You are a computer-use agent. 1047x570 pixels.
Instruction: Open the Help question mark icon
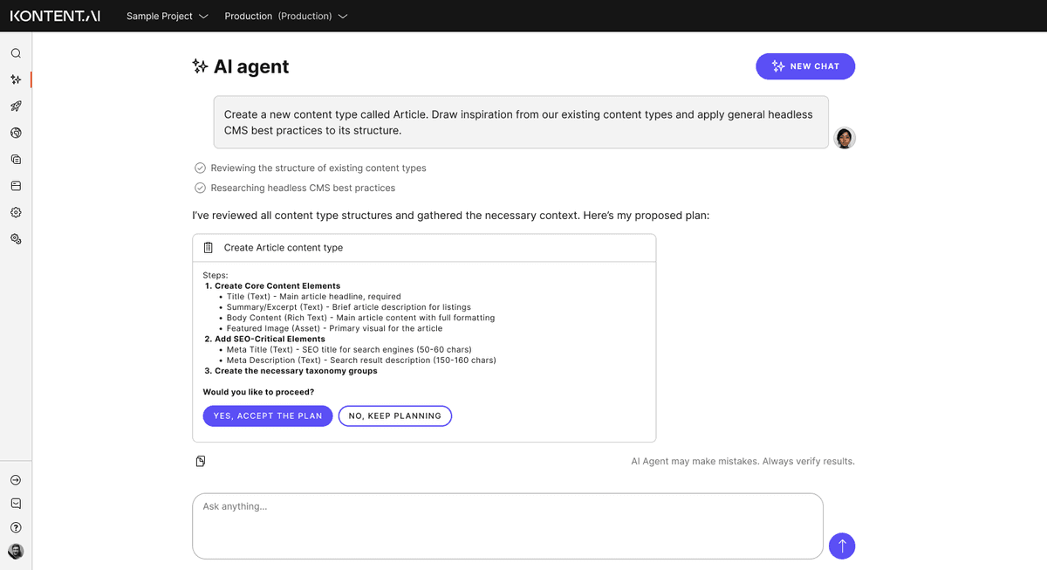(16, 527)
